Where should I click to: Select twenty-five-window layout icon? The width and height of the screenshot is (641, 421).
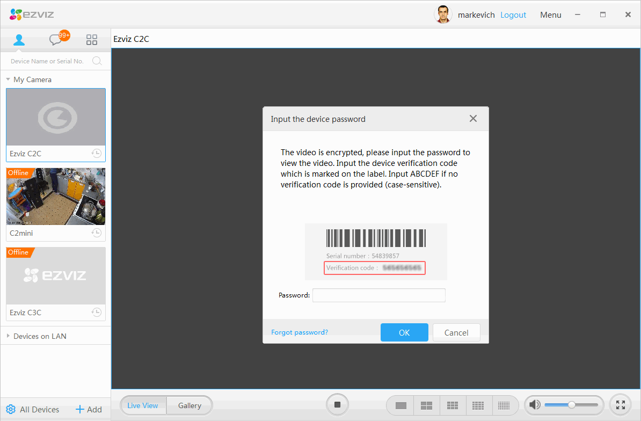(504, 405)
